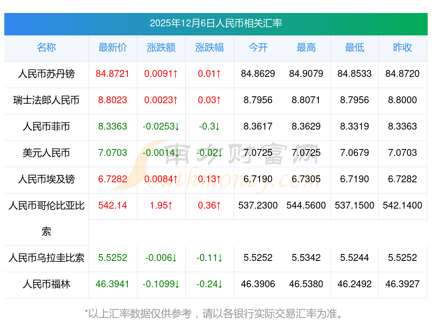
Task: Click the 名称 column header
Action: tap(46, 48)
